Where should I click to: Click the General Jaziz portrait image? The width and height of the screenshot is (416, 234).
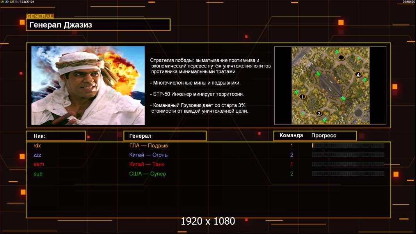(88, 85)
